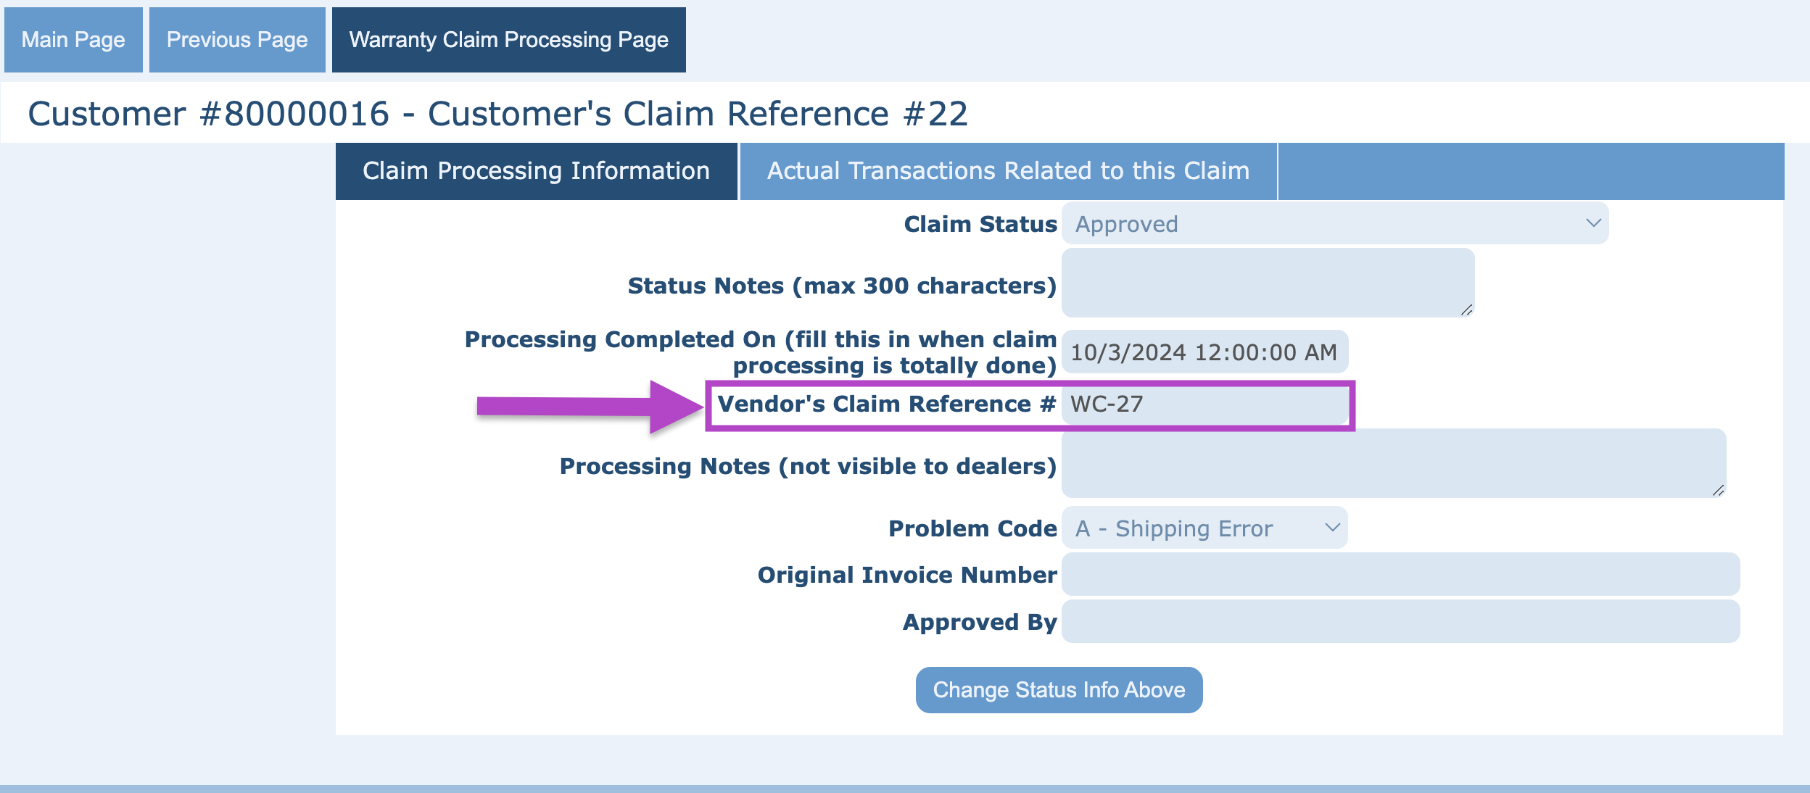The image size is (1810, 793).
Task: Open the Problem Code dropdown
Action: click(x=1189, y=528)
